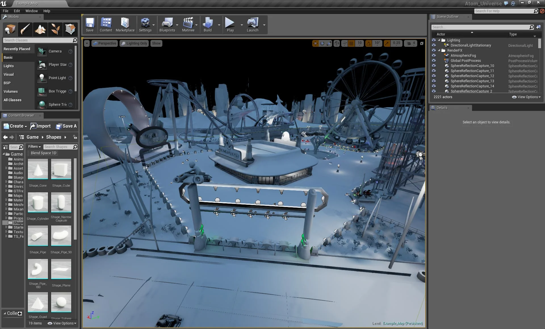Toggle rotation snapping icon
Image resolution: width=545 pixels, height=329 pixels.
[368, 43]
